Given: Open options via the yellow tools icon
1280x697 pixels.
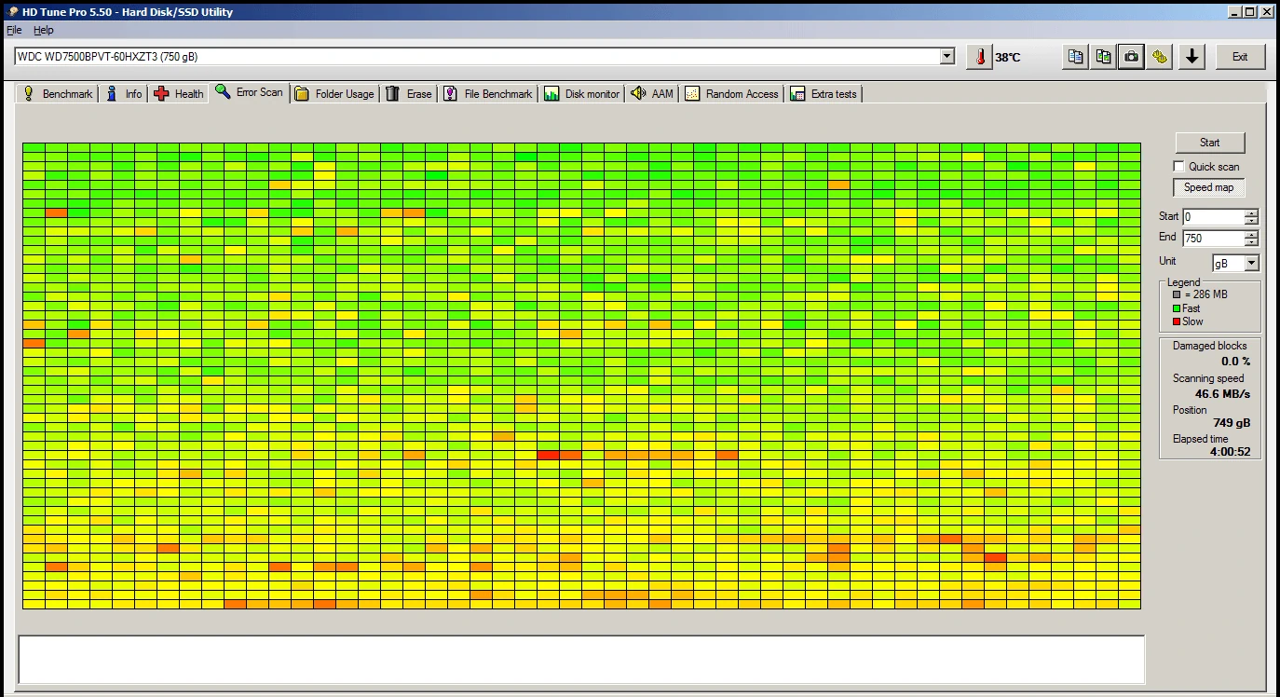Looking at the screenshot, I should point(1159,57).
